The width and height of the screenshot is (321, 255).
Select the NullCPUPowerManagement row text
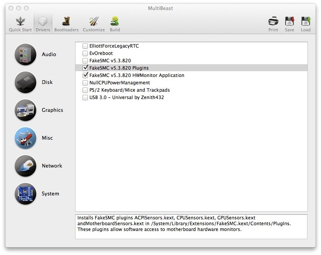pyautogui.click(x=120, y=83)
